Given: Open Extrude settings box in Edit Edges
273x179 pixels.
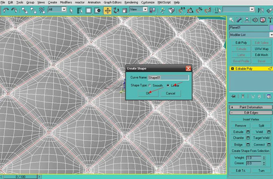Looking at the screenshot, I should [248, 132].
